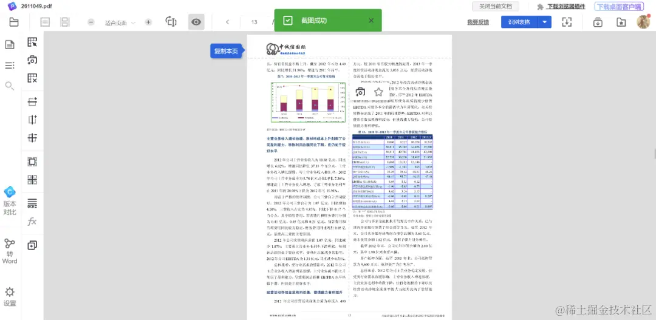Viewport: 656px width, 320px height.
Task: Click the 识别表格 button
Action: point(519,22)
